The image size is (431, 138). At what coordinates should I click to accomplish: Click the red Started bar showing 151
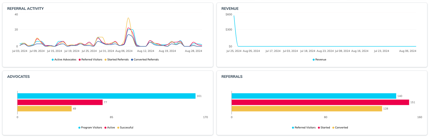[x=320, y=102]
